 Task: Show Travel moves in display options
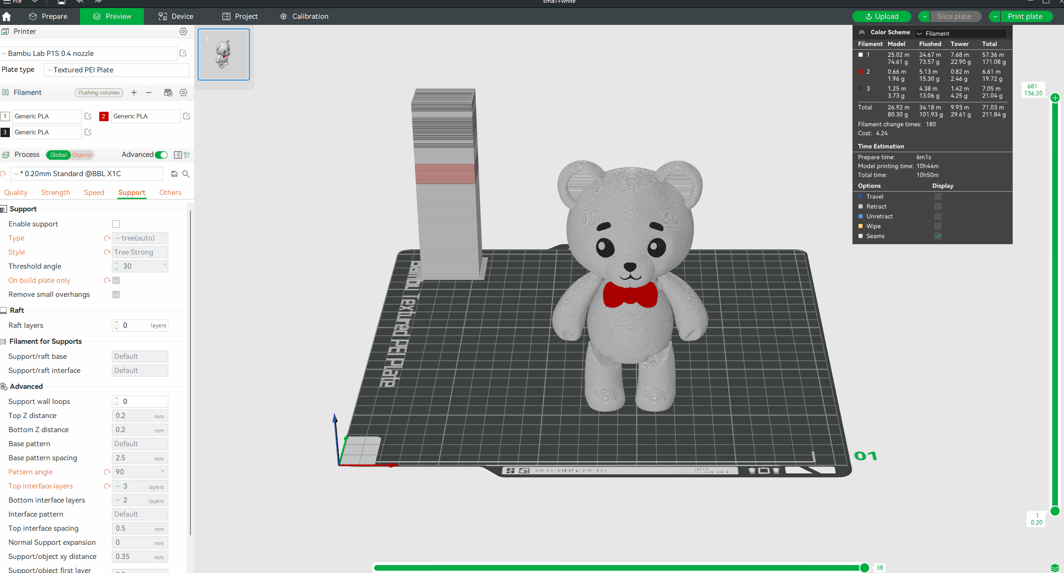coord(938,197)
